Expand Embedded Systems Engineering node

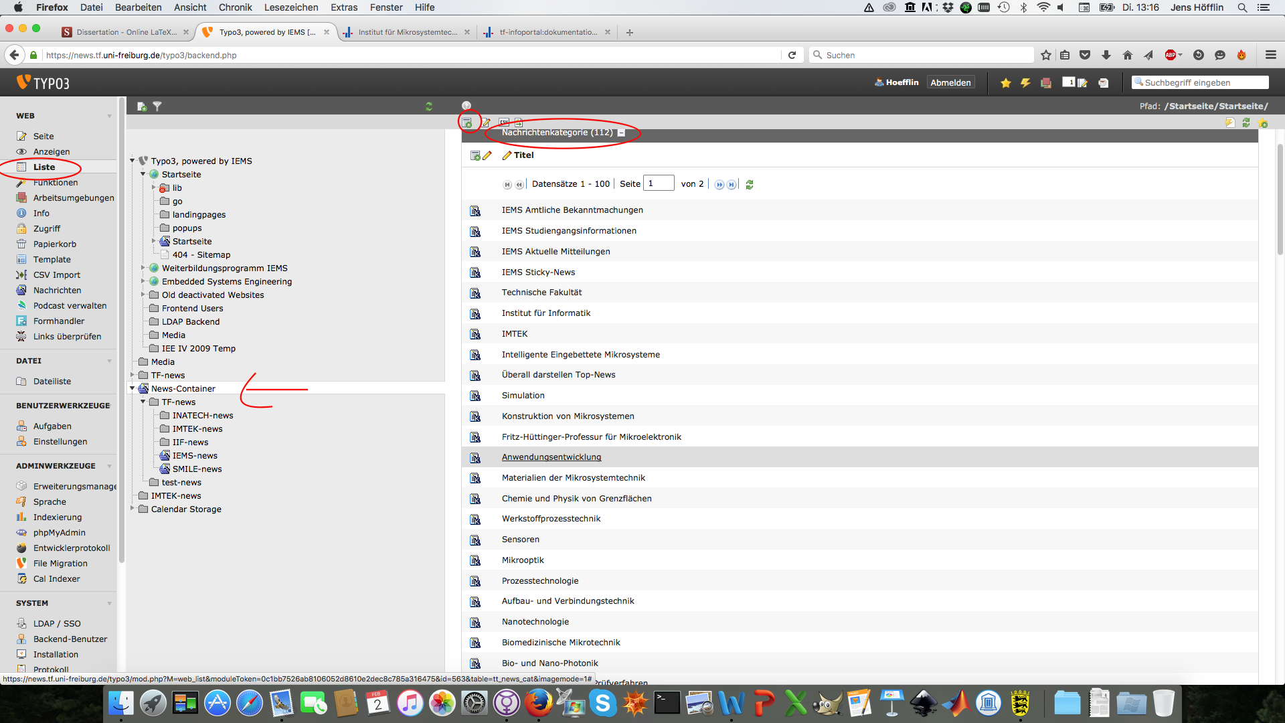click(x=143, y=281)
